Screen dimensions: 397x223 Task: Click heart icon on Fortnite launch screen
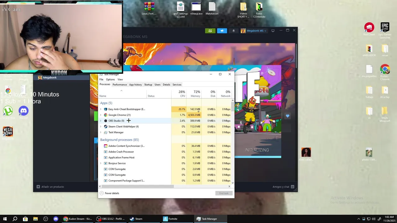point(288,116)
